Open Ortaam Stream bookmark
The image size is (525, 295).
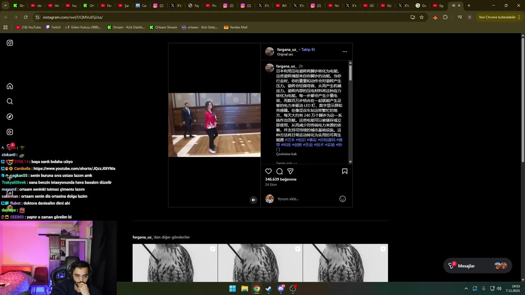163,27
